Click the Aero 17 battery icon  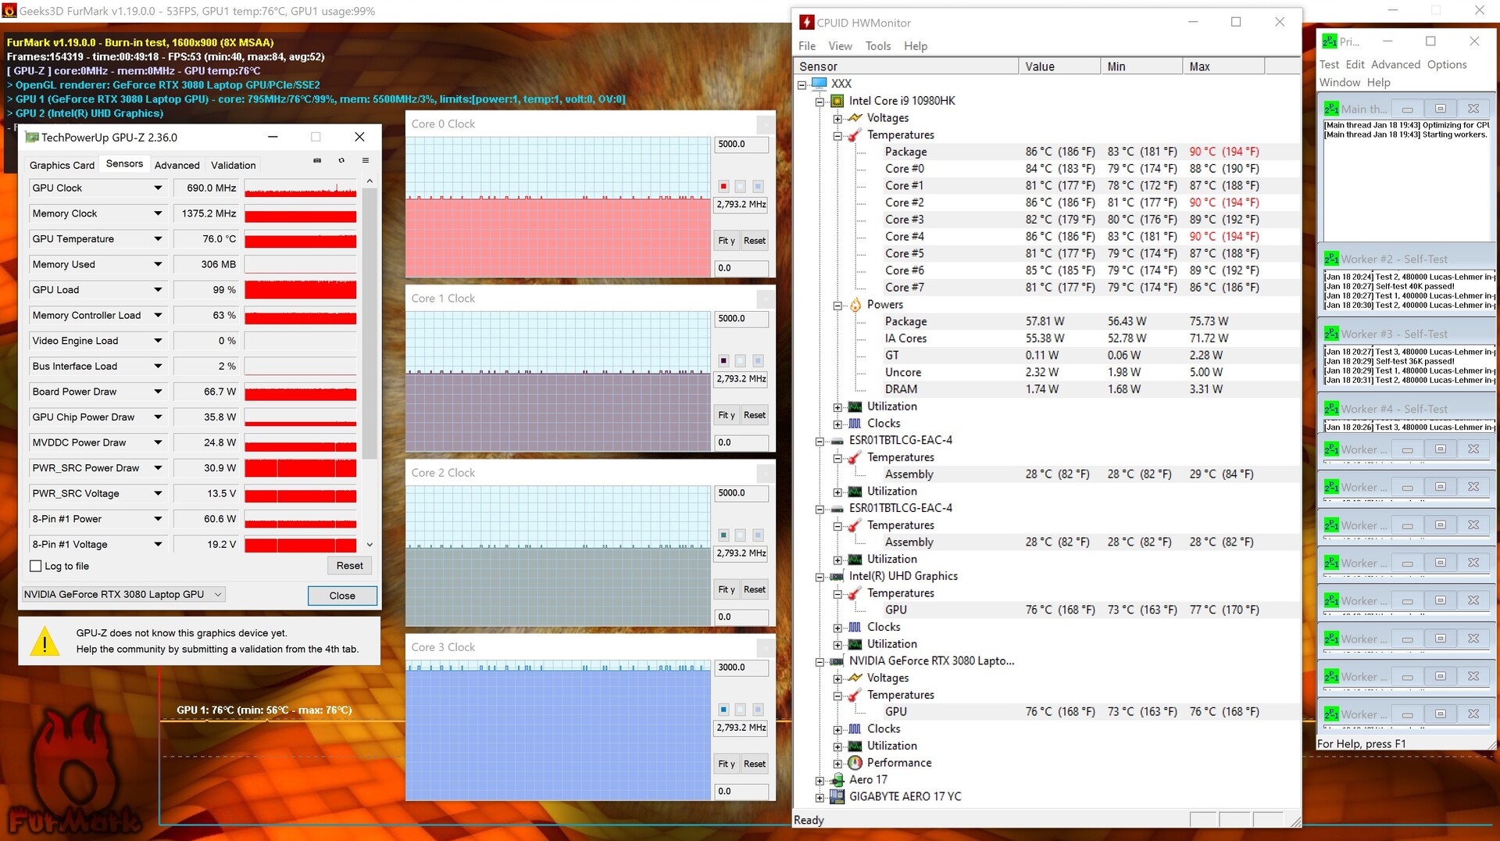pos(837,780)
